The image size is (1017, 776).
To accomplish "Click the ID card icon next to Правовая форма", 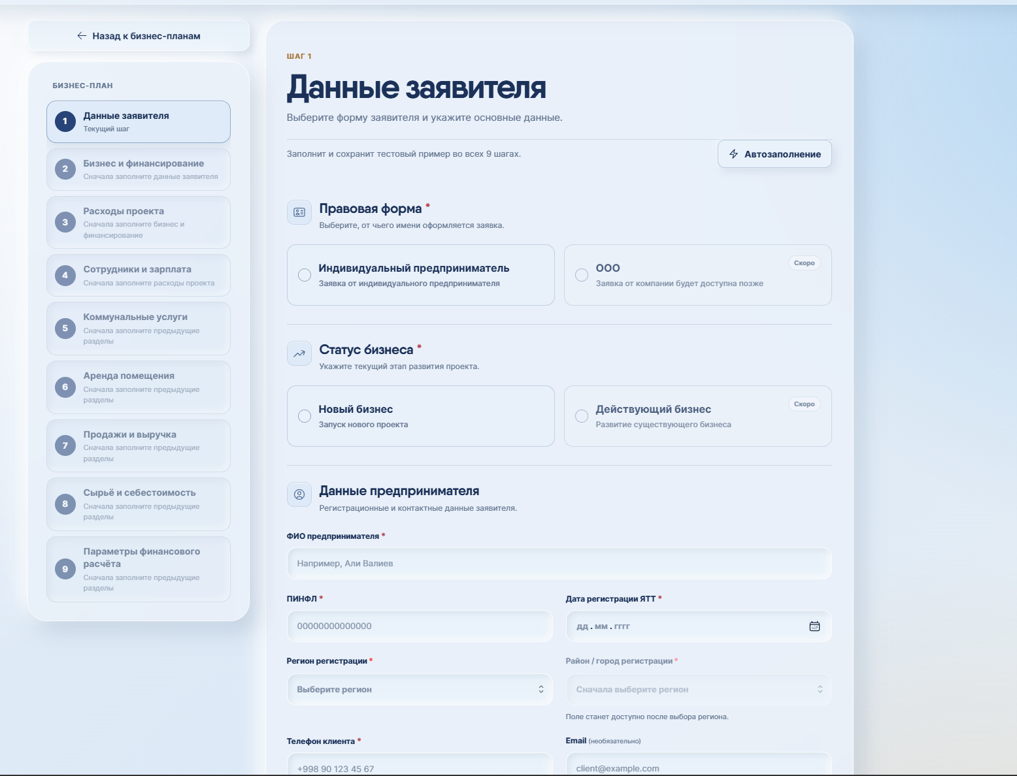I will coord(299,212).
